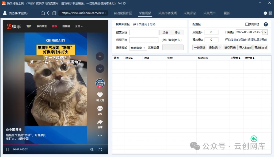The image size is (274, 157).
Task: Open 我的关注 in Kuaishou navigation
Action: (x=41, y=26)
